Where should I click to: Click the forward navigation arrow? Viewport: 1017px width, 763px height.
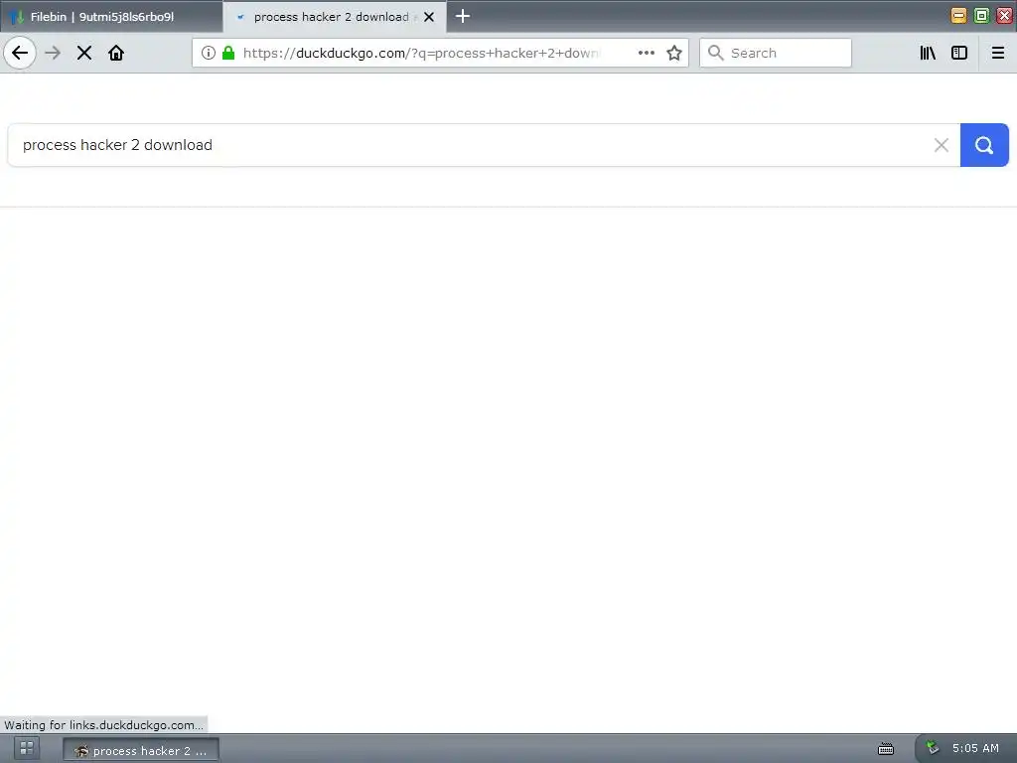(x=53, y=53)
